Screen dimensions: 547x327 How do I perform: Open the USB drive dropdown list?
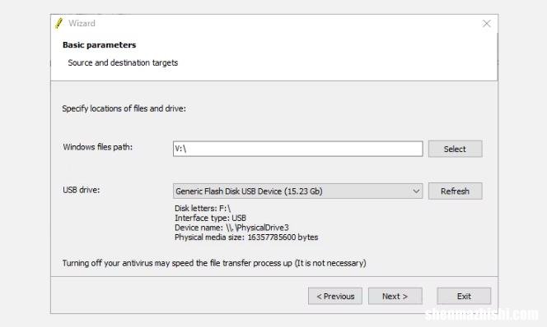[297, 191]
